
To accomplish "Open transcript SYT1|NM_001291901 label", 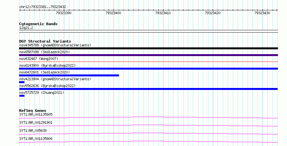I will [36, 122].
